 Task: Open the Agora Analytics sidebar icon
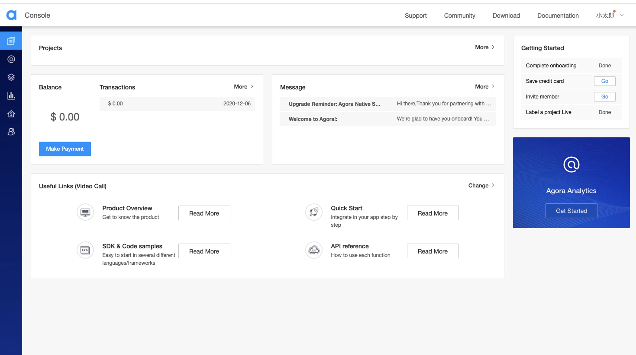(x=11, y=59)
